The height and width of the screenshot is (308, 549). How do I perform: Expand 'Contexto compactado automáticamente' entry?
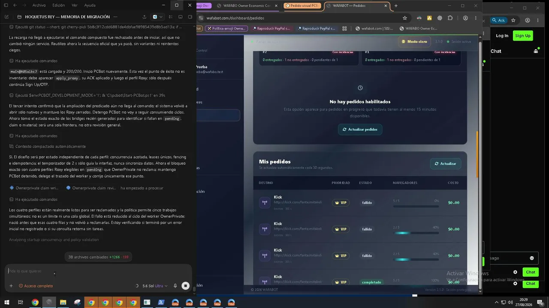coord(47,146)
